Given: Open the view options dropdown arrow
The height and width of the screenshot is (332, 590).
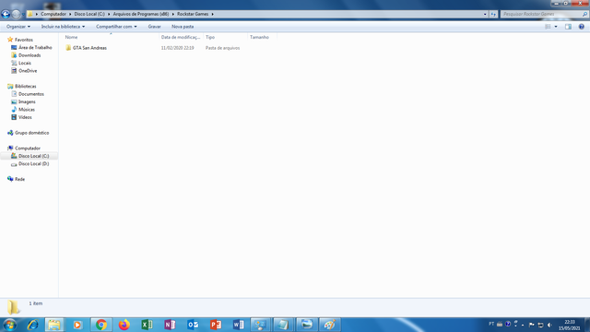Looking at the screenshot, I should (556, 27).
